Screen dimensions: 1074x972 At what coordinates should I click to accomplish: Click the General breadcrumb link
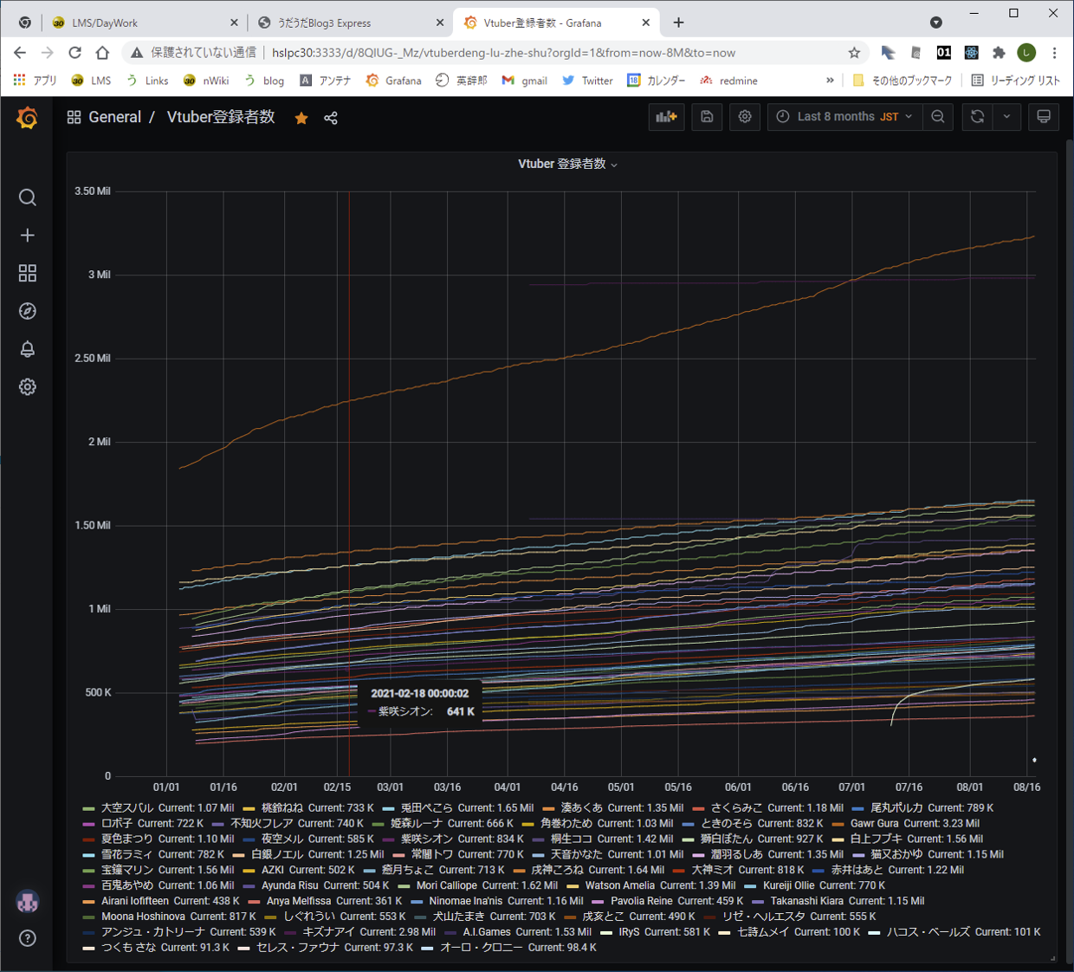[114, 117]
